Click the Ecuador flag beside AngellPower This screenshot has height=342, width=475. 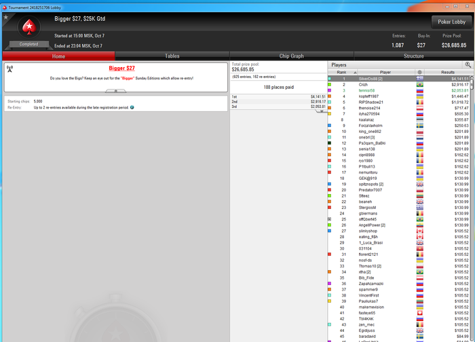[x=420, y=225]
